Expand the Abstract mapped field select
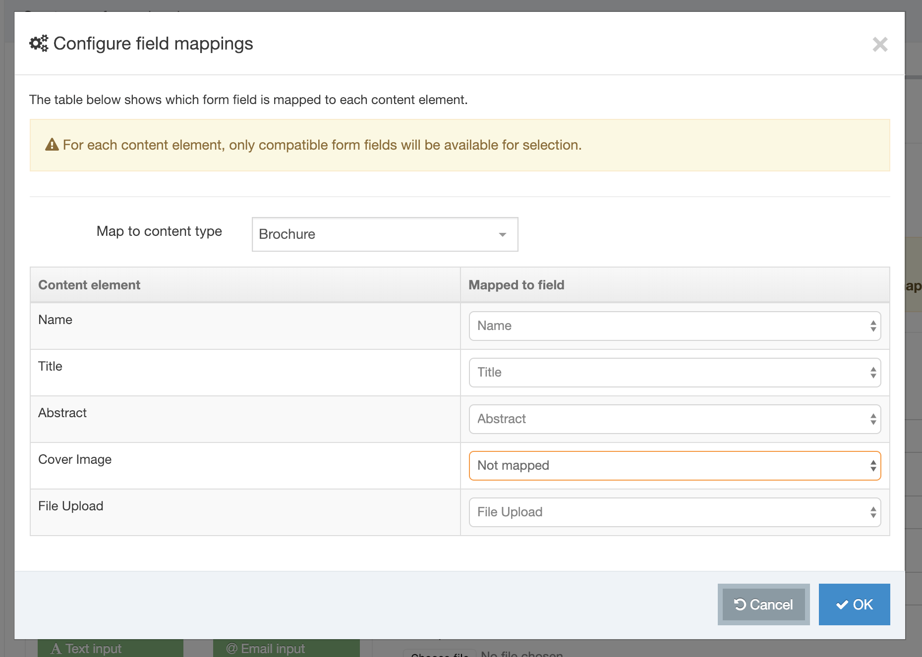 pyautogui.click(x=674, y=419)
